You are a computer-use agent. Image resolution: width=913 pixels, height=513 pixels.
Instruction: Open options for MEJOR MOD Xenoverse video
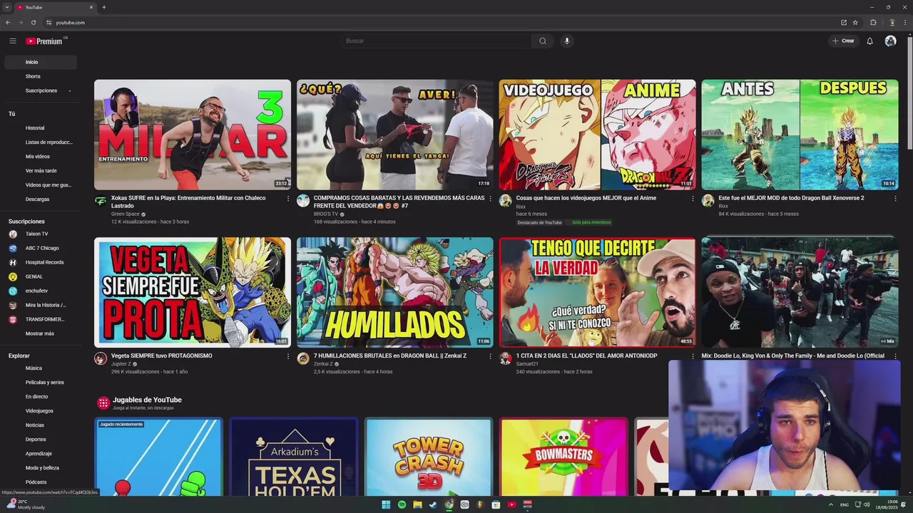[x=895, y=199]
